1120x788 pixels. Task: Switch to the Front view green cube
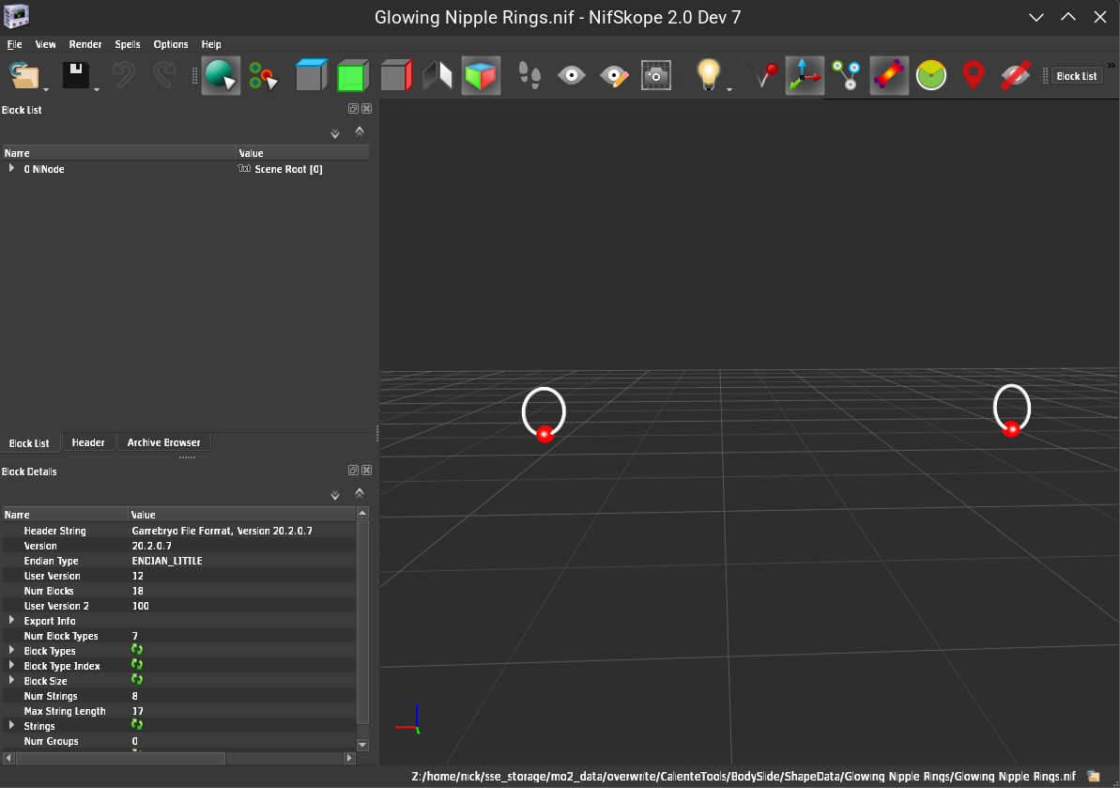[353, 75]
